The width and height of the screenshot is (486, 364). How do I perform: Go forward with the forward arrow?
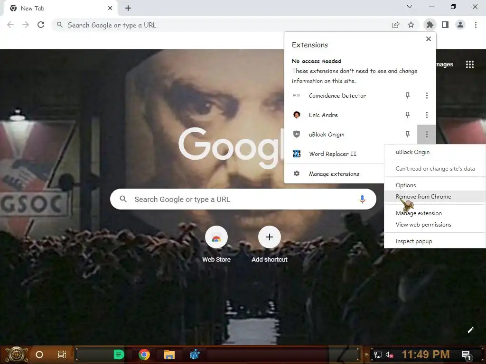(26, 25)
